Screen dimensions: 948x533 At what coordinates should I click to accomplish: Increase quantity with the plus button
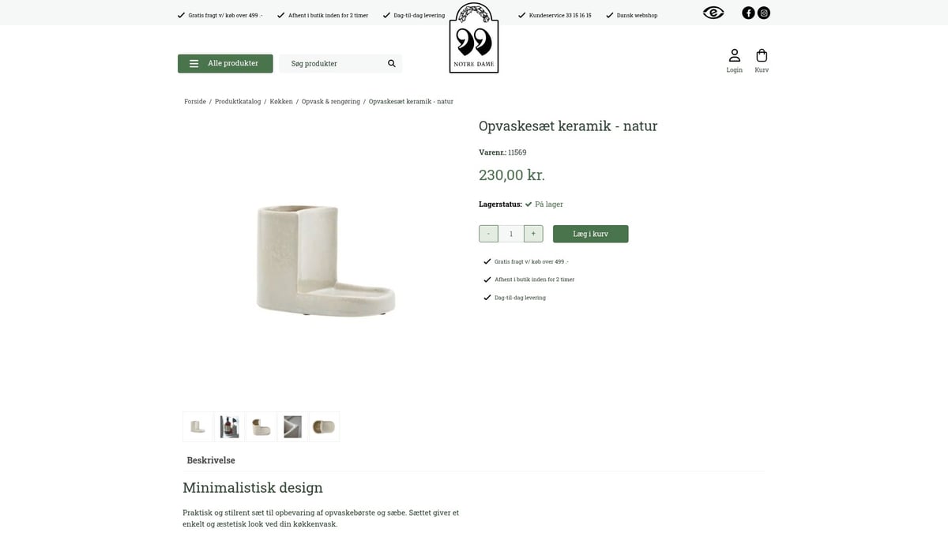coord(533,234)
